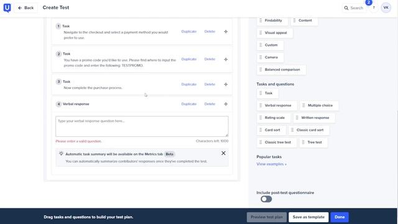The height and width of the screenshot is (224, 398).
Task: Add Tree test block
Action: pos(313,142)
